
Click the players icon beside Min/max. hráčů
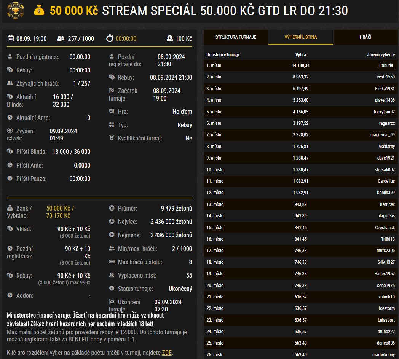[112, 248]
